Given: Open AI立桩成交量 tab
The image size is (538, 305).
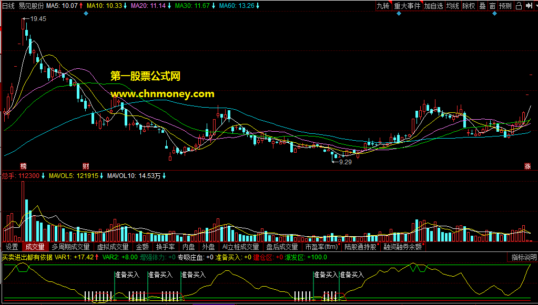Looking at the screenshot, I should 240,247.
